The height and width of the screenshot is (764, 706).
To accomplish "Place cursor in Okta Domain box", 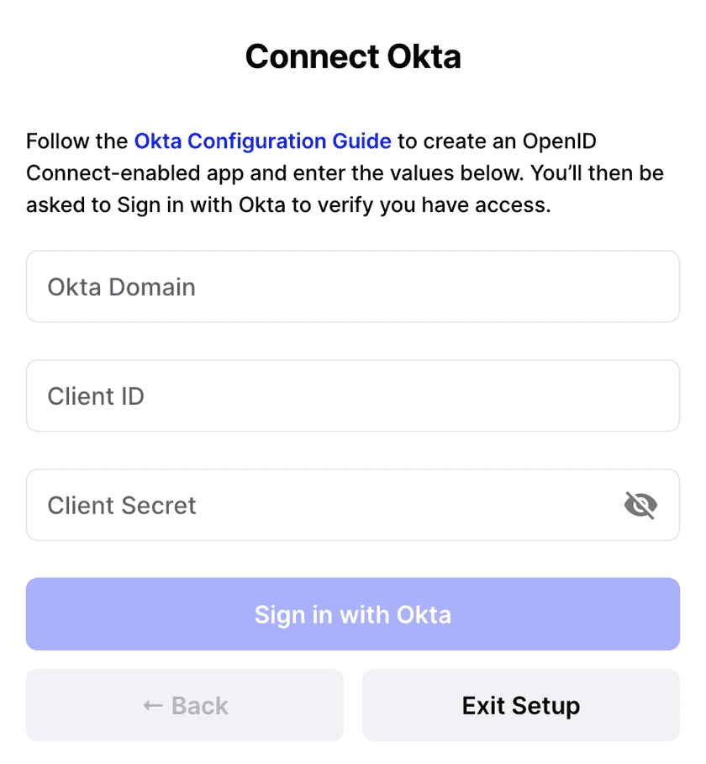I will [x=352, y=287].
